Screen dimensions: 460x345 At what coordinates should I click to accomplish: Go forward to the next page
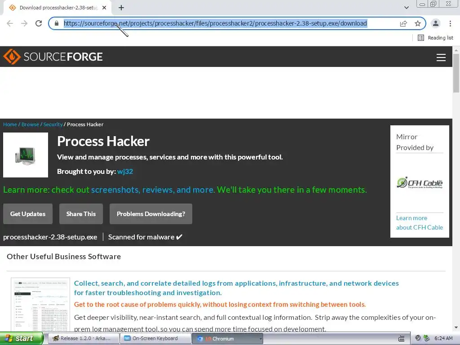tap(24, 23)
